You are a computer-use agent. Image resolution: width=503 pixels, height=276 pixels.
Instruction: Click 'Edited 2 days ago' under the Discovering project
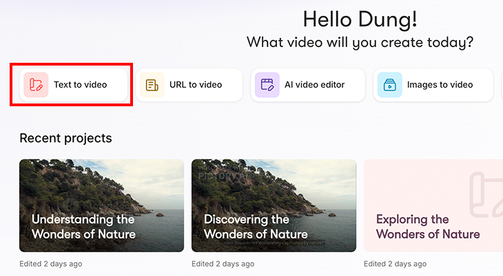tap(223, 264)
